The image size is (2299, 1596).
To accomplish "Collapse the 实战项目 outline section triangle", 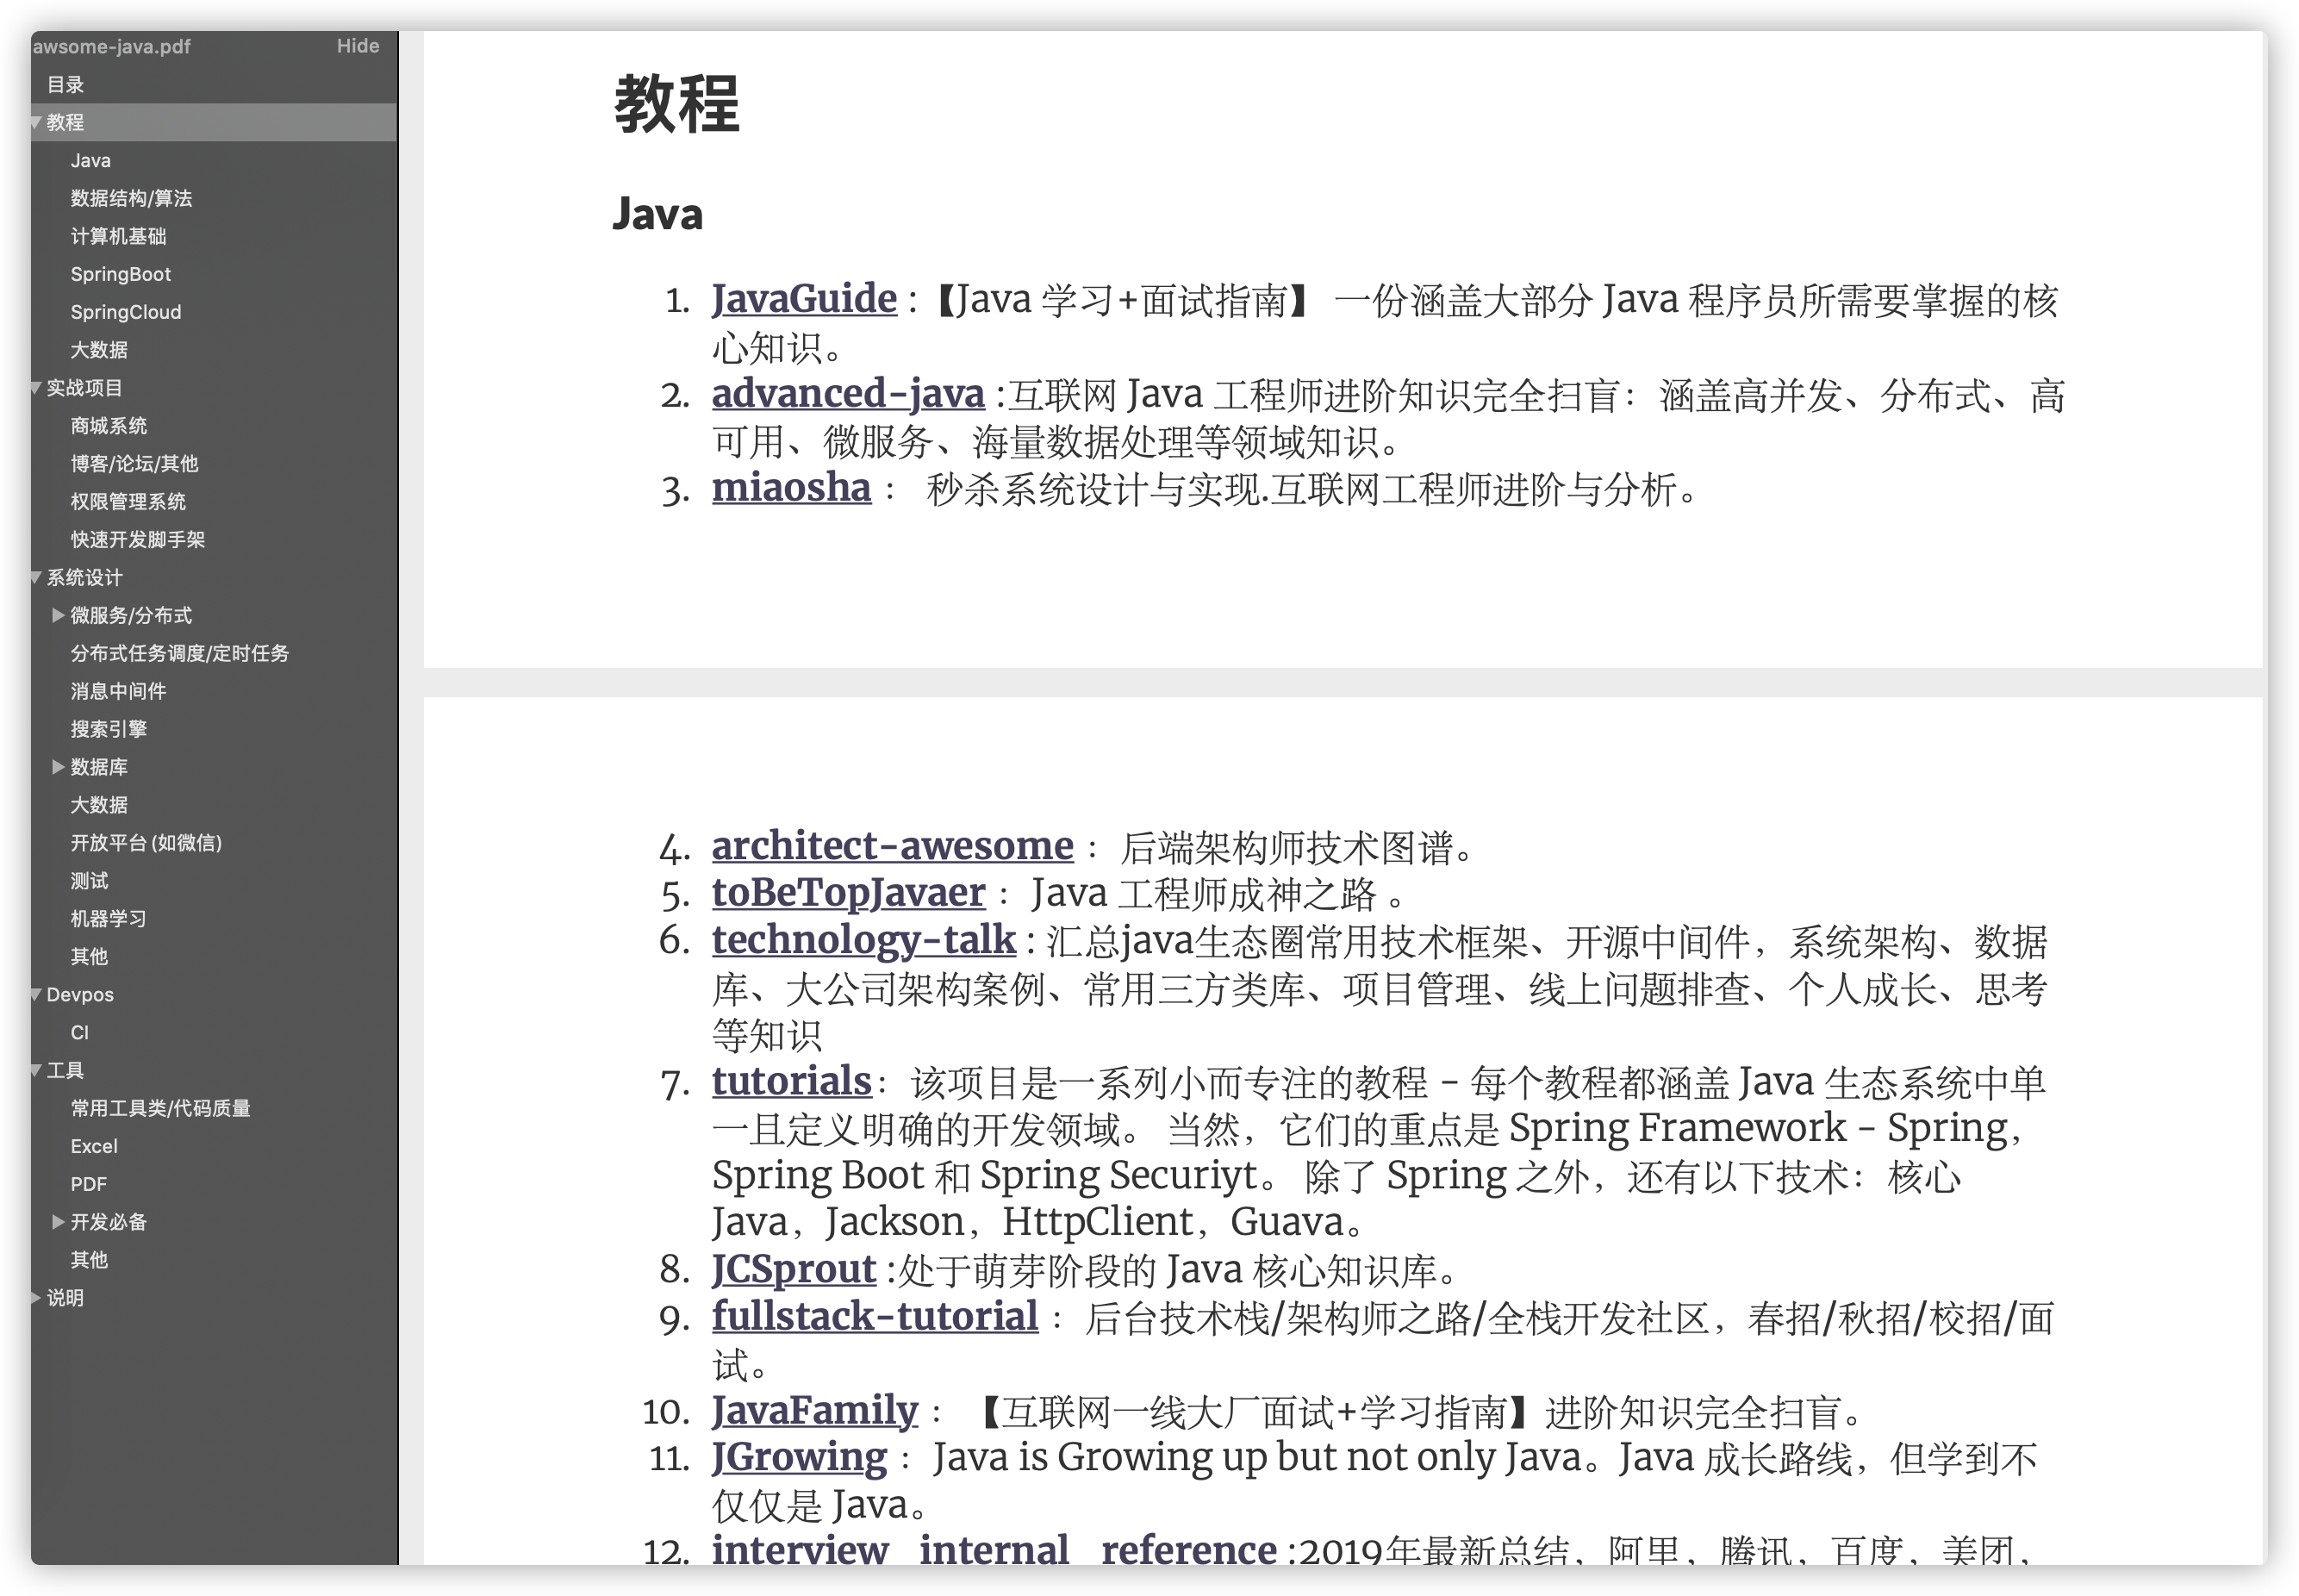I will point(36,388).
